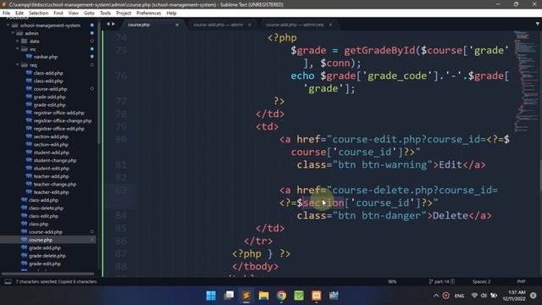Click the Sublime Text taskbar icon
The width and height of the screenshot is (542, 305).
pos(246,296)
